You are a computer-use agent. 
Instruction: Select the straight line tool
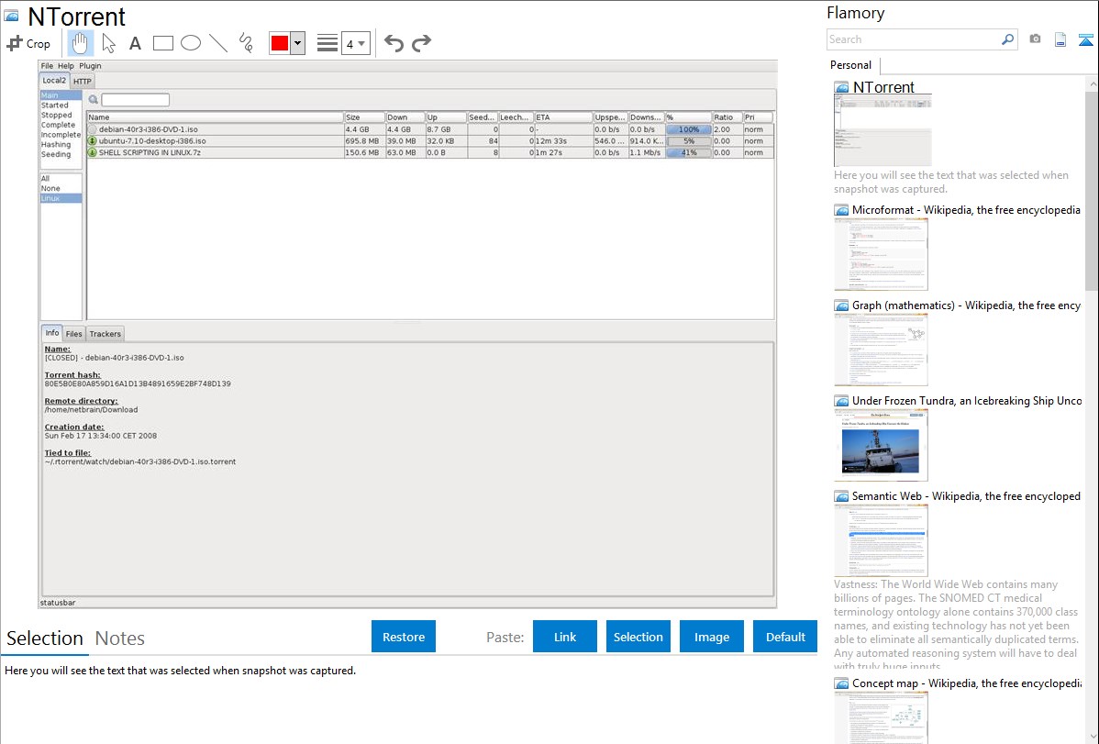point(218,43)
